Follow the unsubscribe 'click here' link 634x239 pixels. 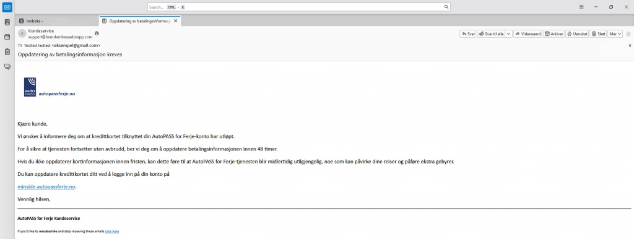[x=112, y=232]
